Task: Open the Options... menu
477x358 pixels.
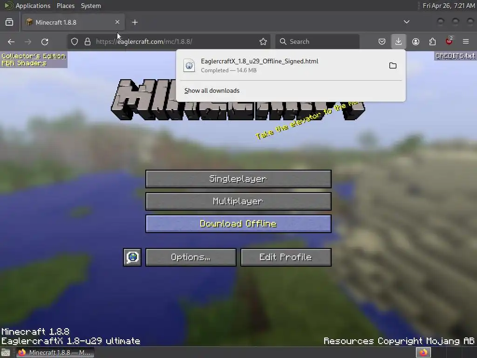Action: pos(191,257)
